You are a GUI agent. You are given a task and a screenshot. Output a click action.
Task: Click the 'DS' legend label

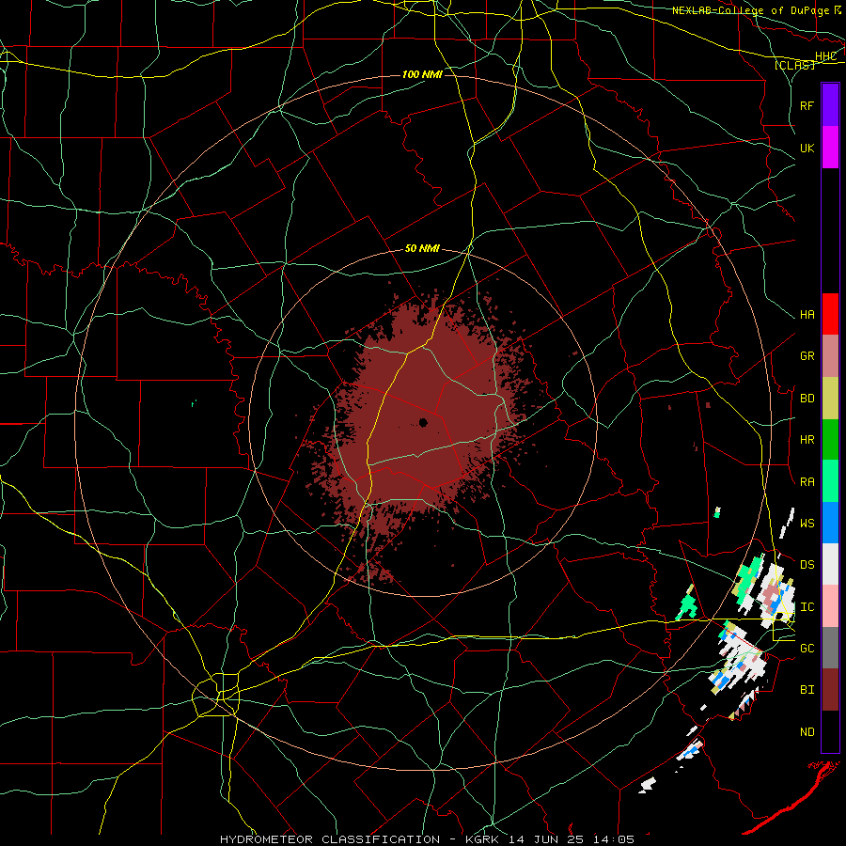[807, 564]
